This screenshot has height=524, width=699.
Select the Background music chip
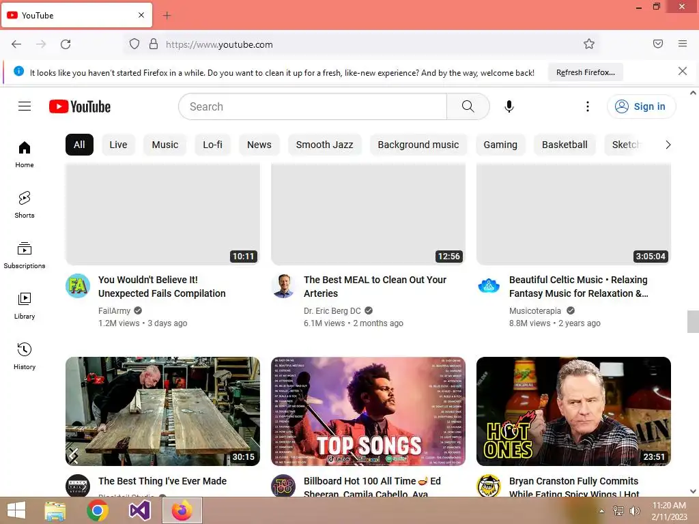click(418, 145)
